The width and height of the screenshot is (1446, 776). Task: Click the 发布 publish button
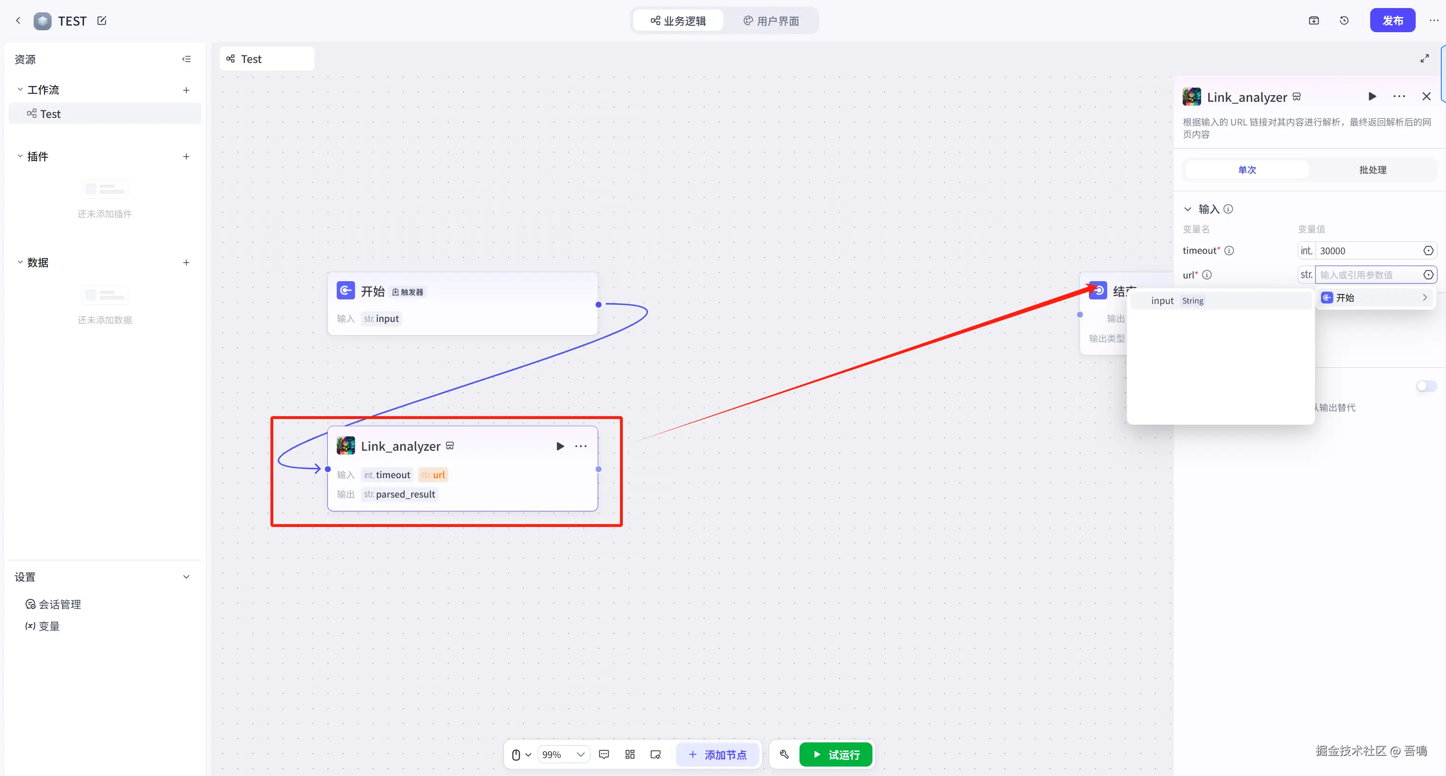tap(1392, 21)
